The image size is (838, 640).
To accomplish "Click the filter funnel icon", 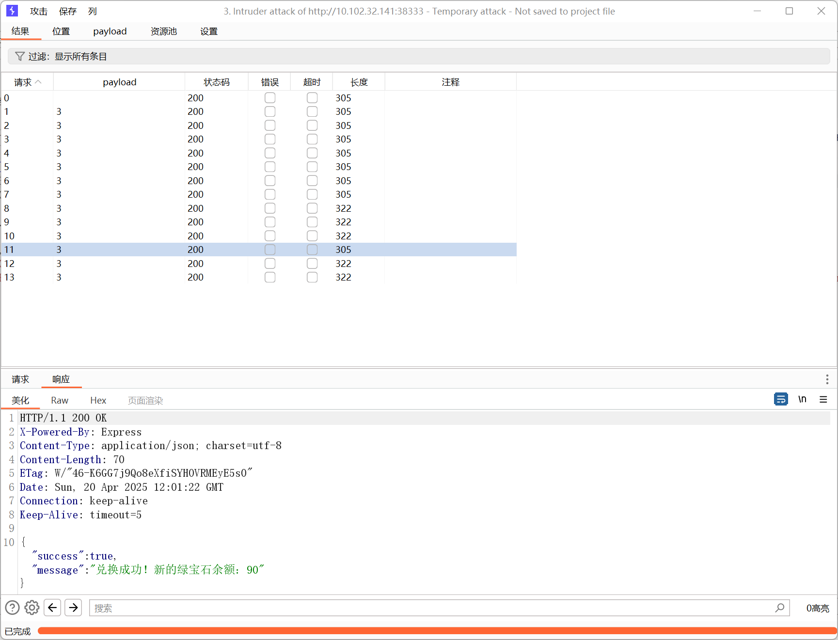I will [x=19, y=57].
